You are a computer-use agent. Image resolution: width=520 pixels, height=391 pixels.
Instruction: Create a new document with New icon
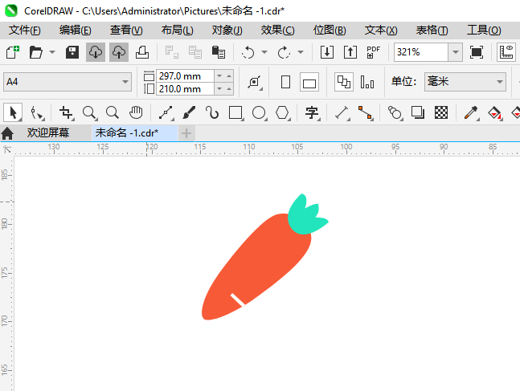coord(13,52)
